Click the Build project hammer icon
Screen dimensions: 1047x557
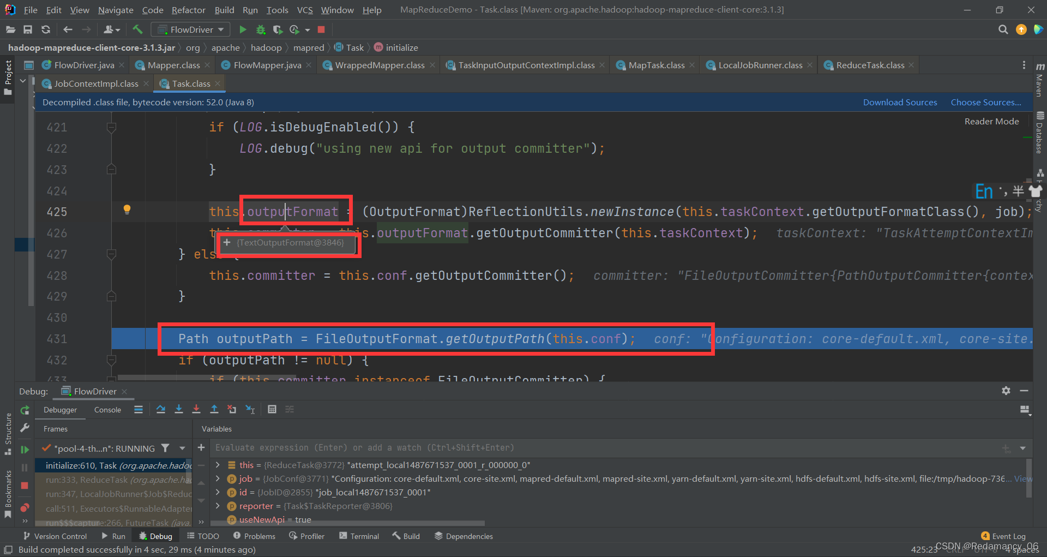click(x=137, y=29)
